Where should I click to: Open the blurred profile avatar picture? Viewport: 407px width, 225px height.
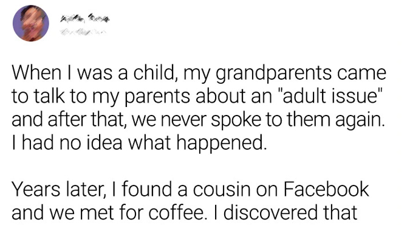click(31, 23)
